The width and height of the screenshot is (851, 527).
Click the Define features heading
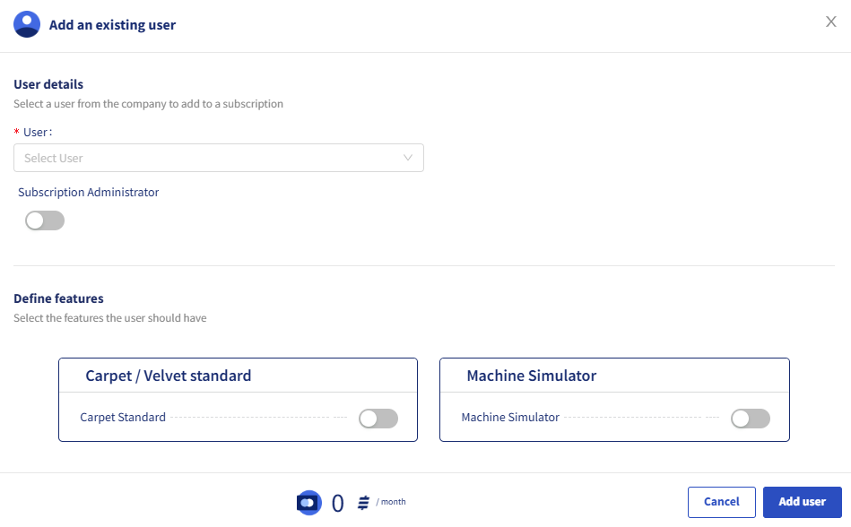pyautogui.click(x=58, y=298)
